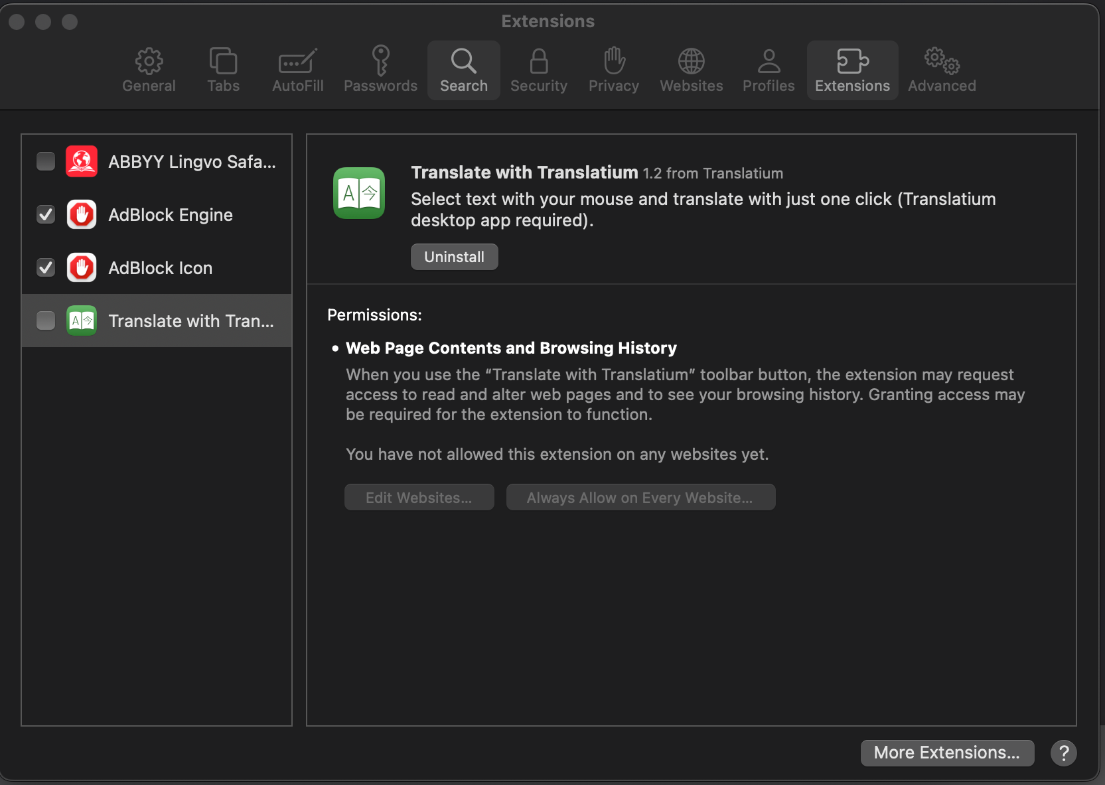Click the Translatium green book icon in sidebar
1105x785 pixels.
tap(82, 321)
